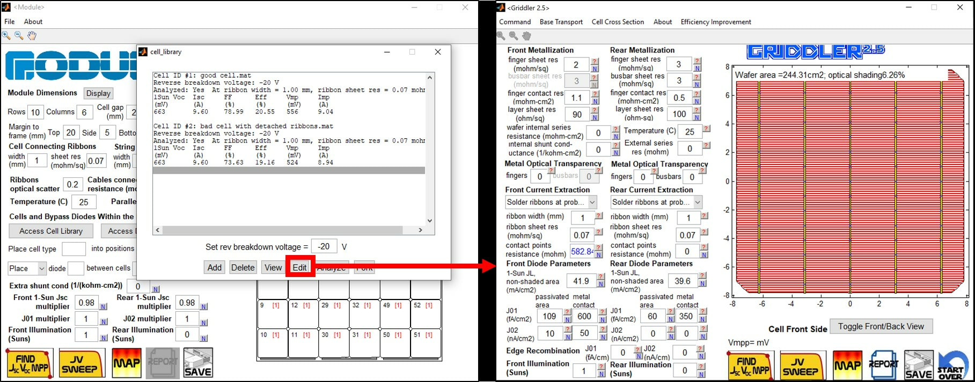Screen dimensions: 975x382
Task: Click the Access Cell Library button
Action: tap(51, 231)
